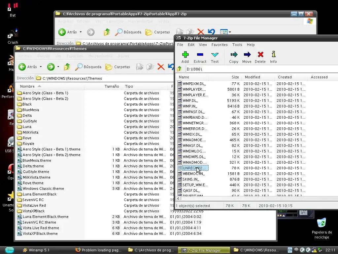This screenshot has height=254, width=338.
Task: Open the Bat desktop shortcut
Action: (x=13, y=10)
